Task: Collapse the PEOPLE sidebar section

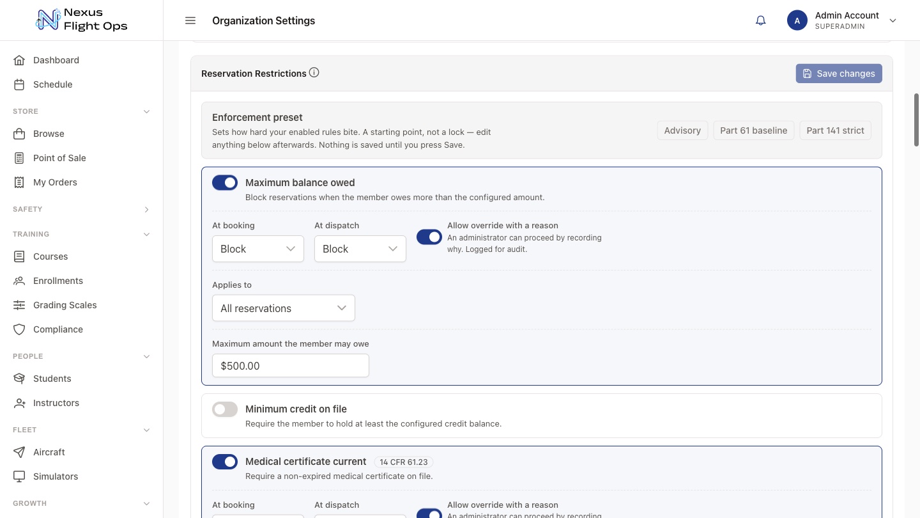Action: [146, 356]
